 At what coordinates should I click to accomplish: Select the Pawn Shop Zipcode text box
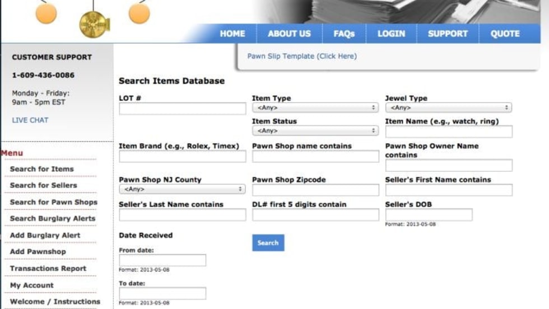pyautogui.click(x=315, y=190)
